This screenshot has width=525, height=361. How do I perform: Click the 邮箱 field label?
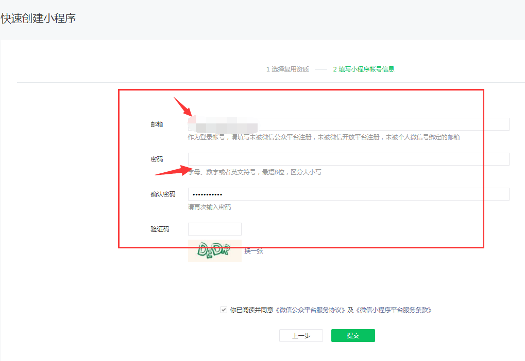pos(157,124)
